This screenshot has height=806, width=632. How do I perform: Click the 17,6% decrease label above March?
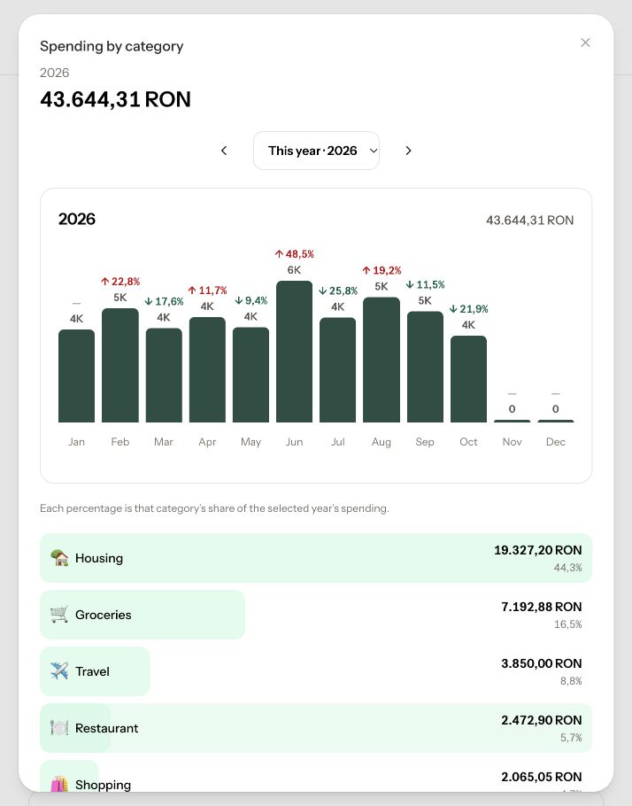pos(164,301)
